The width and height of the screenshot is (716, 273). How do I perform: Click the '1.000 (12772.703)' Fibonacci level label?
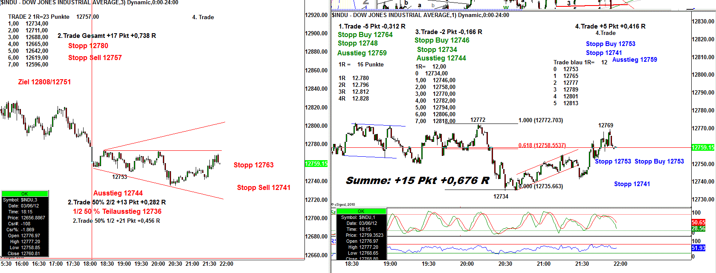pyautogui.click(x=540, y=121)
